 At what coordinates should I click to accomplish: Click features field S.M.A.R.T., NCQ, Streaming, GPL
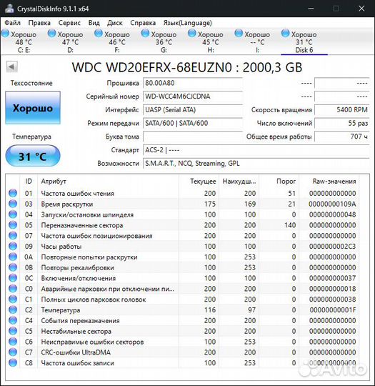256,164
